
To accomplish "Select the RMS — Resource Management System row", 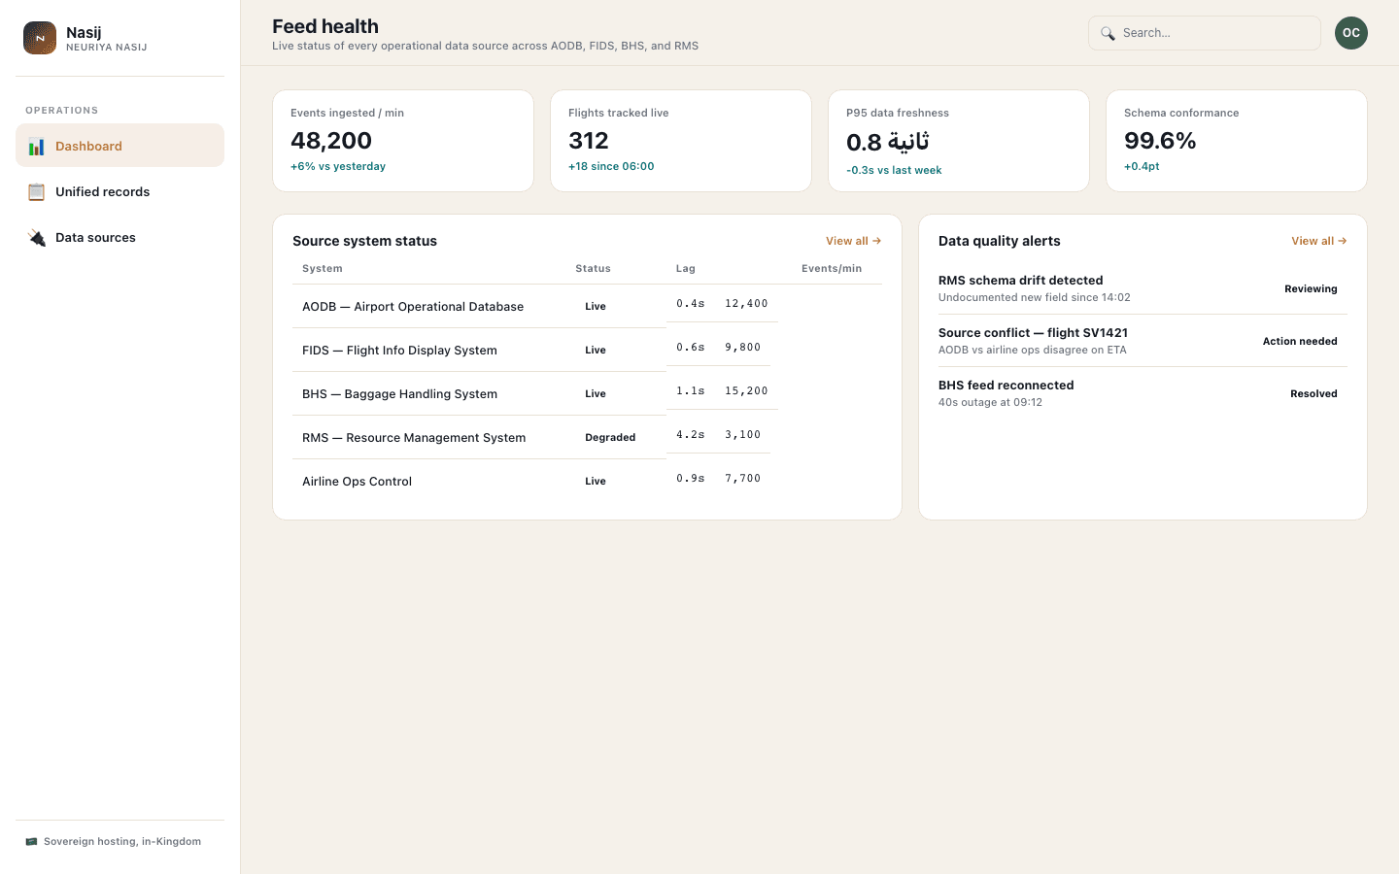I will pos(587,437).
